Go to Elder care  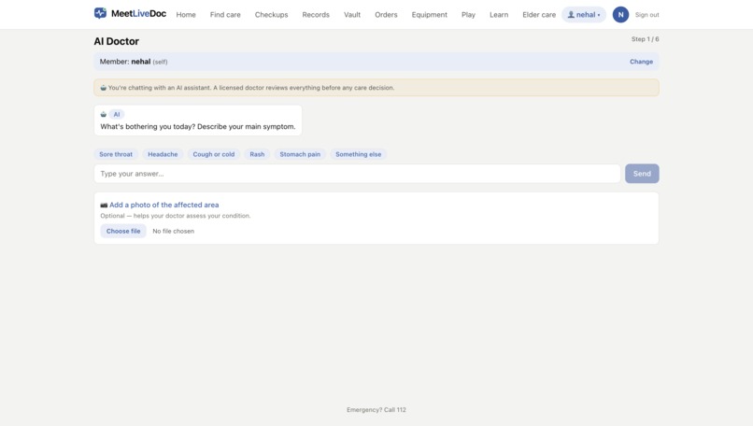pyautogui.click(x=539, y=15)
